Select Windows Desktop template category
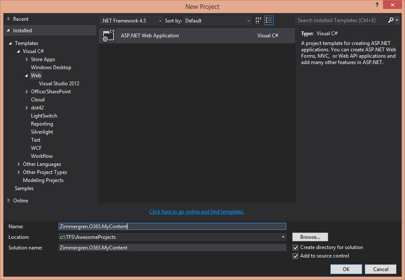 51,67
